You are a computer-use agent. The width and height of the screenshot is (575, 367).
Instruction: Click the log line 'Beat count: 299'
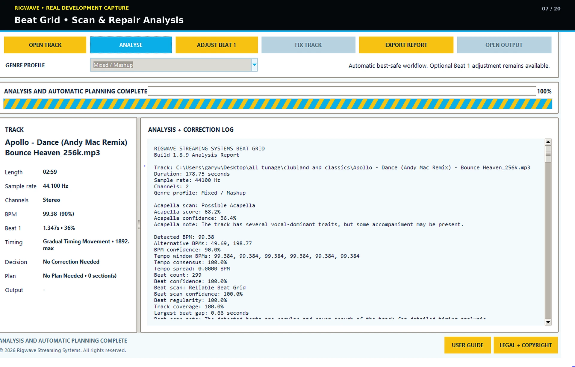click(x=178, y=275)
